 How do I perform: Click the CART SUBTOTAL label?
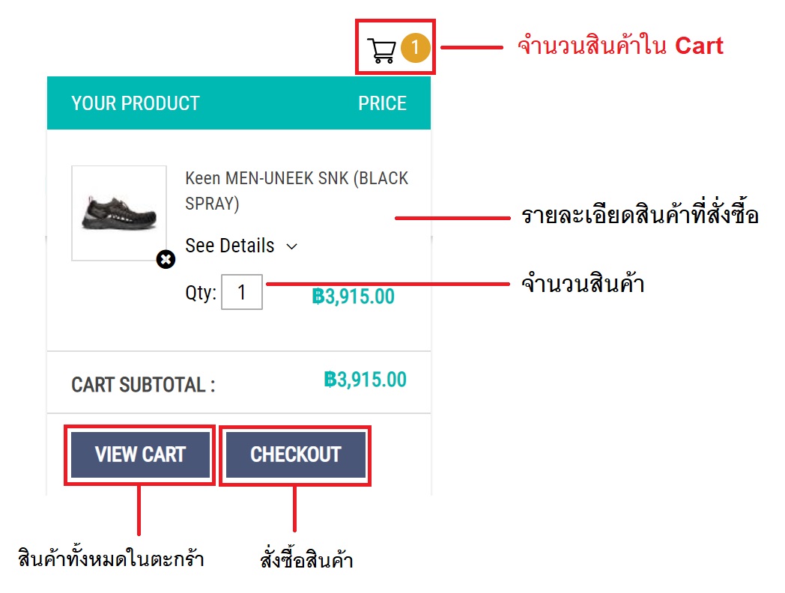[143, 385]
